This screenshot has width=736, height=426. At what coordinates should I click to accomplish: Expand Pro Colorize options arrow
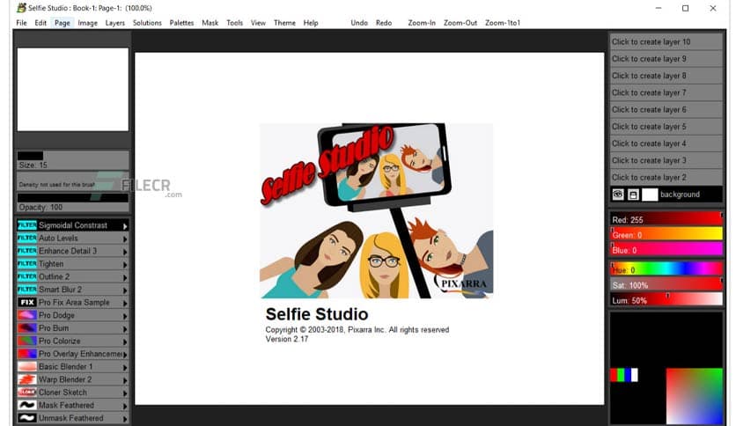click(x=125, y=342)
